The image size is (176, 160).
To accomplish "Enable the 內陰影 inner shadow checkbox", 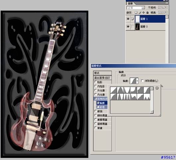I will [x=95, y=86].
